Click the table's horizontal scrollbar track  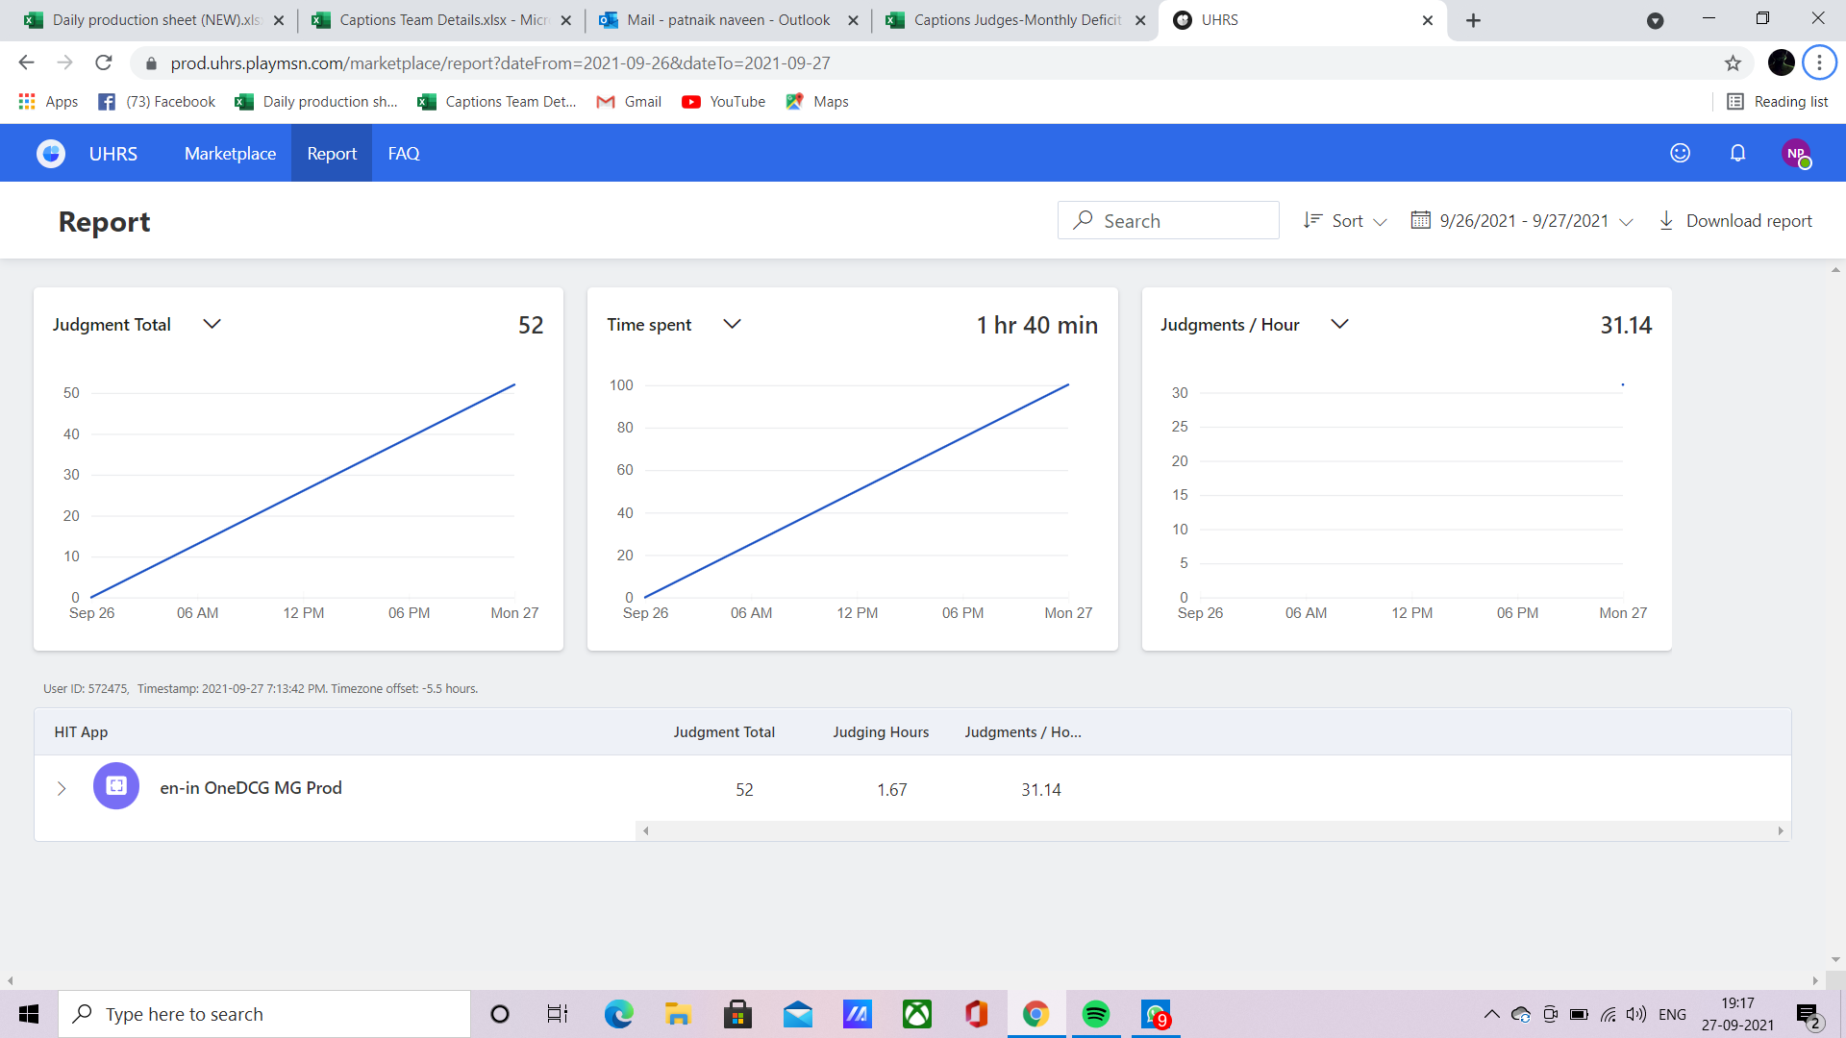click(x=1212, y=830)
